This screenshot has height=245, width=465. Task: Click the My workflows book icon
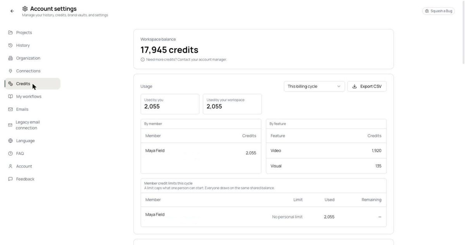(10, 96)
